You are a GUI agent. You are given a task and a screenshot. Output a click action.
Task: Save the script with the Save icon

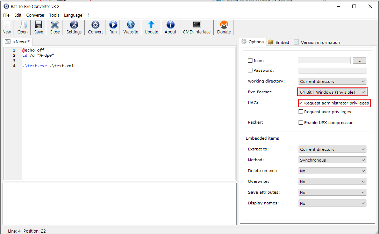pos(38,25)
